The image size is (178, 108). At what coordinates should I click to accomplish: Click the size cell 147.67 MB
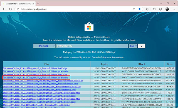tap(170, 71)
